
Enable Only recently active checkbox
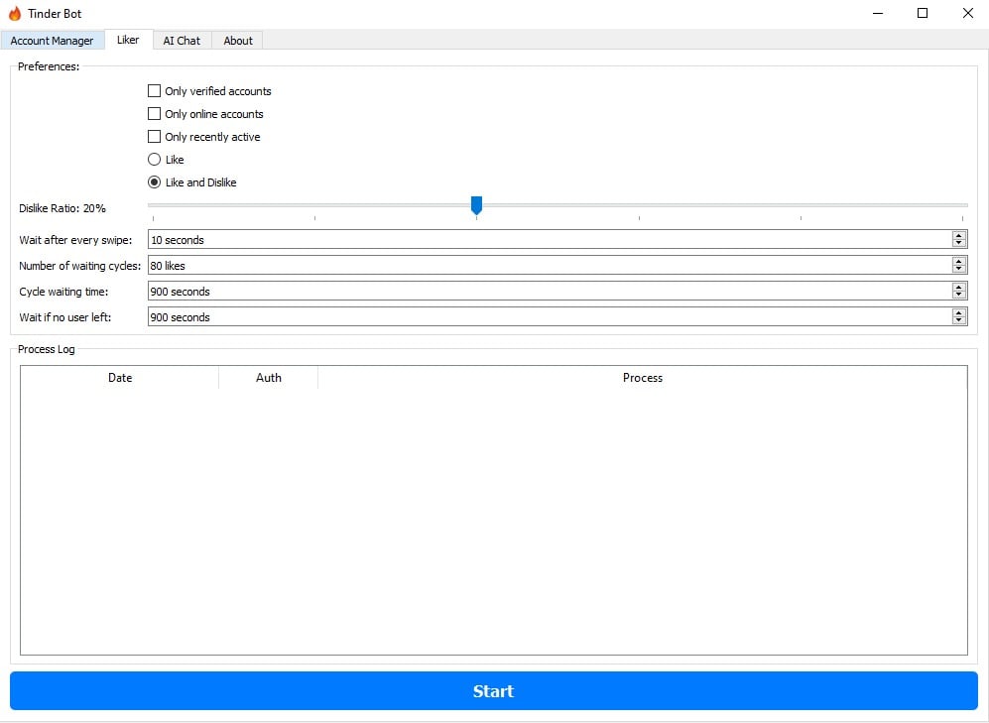click(154, 136)
